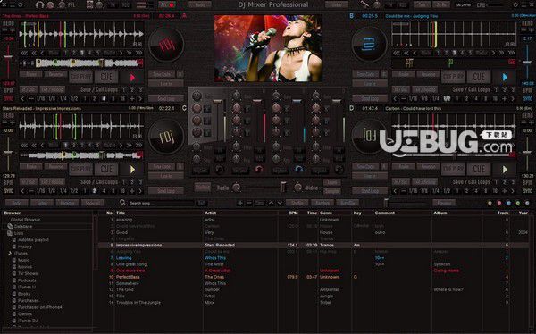Set 1/4 loop length on deck A
The width and height of the screenshot is (536, 334).
coord(63,99)
